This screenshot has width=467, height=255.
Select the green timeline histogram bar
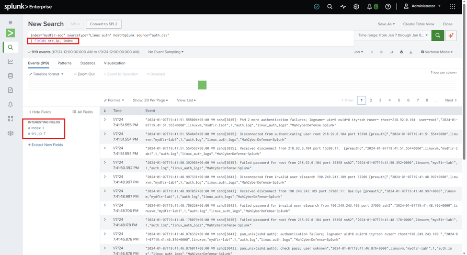coord(202,85)
